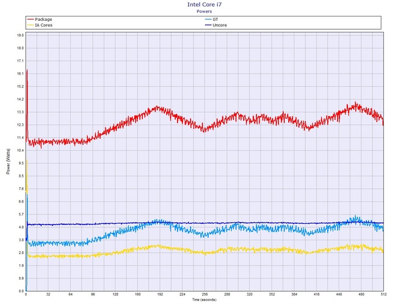Click the 480 tick on the time axis
Screen dimensions: 409x307
click(x=361, y=294)
